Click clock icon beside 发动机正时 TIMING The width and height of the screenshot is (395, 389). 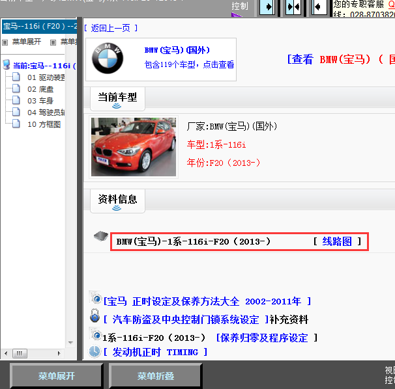pyautogui.click(x=95, y=351)
